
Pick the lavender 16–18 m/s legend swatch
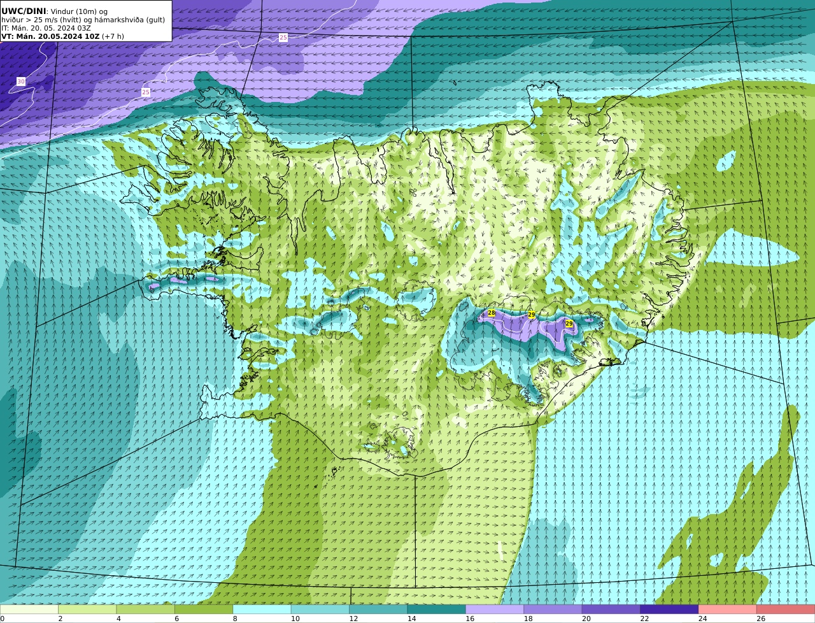coord(495,610)
